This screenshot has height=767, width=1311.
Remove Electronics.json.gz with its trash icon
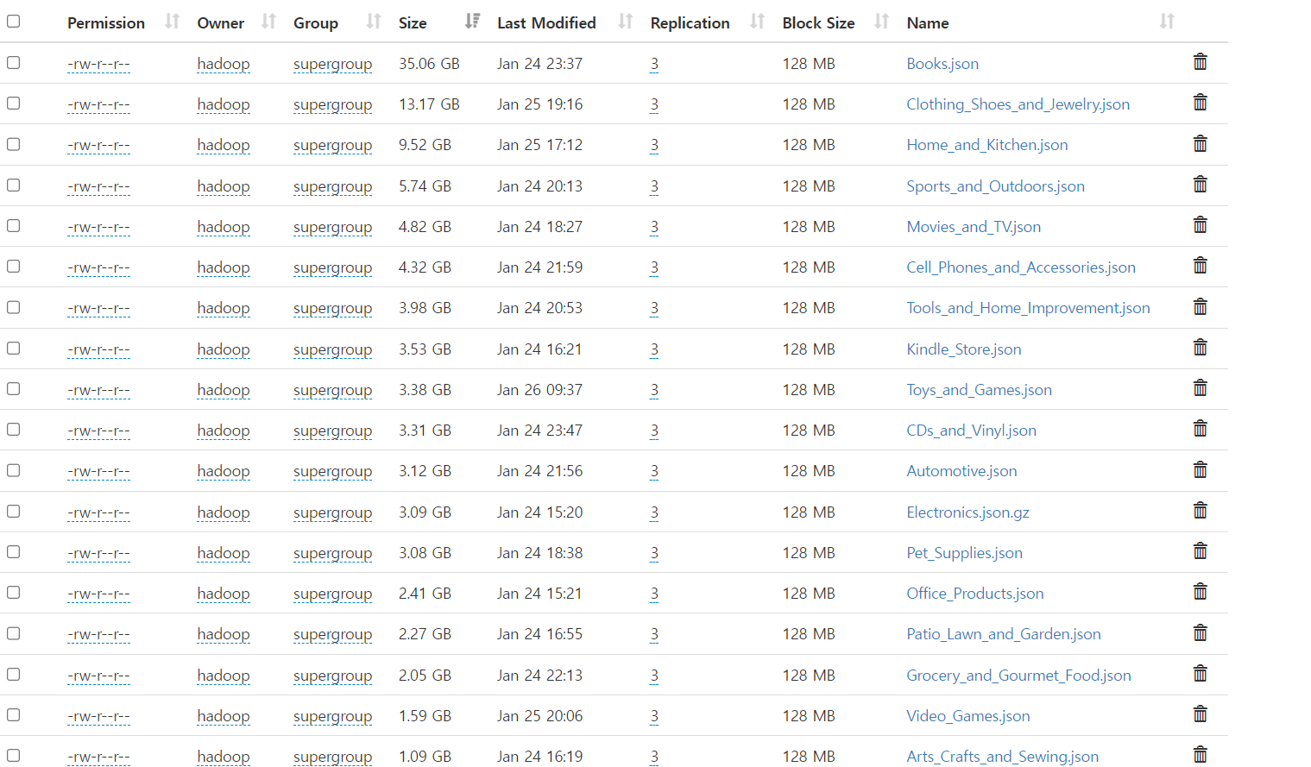click(x=1201, y=510)
